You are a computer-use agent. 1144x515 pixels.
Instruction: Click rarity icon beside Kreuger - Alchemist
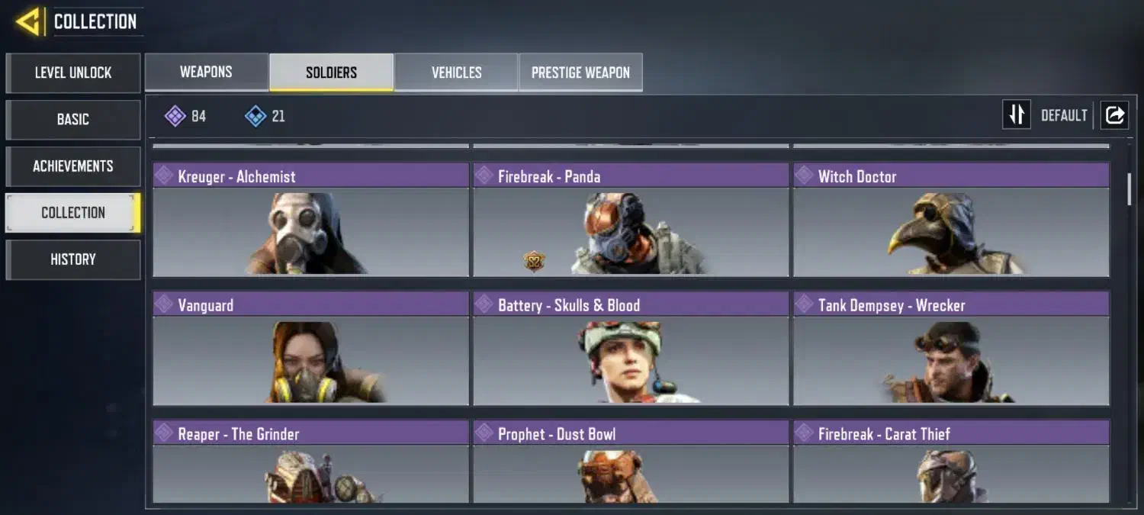[163, 175]
